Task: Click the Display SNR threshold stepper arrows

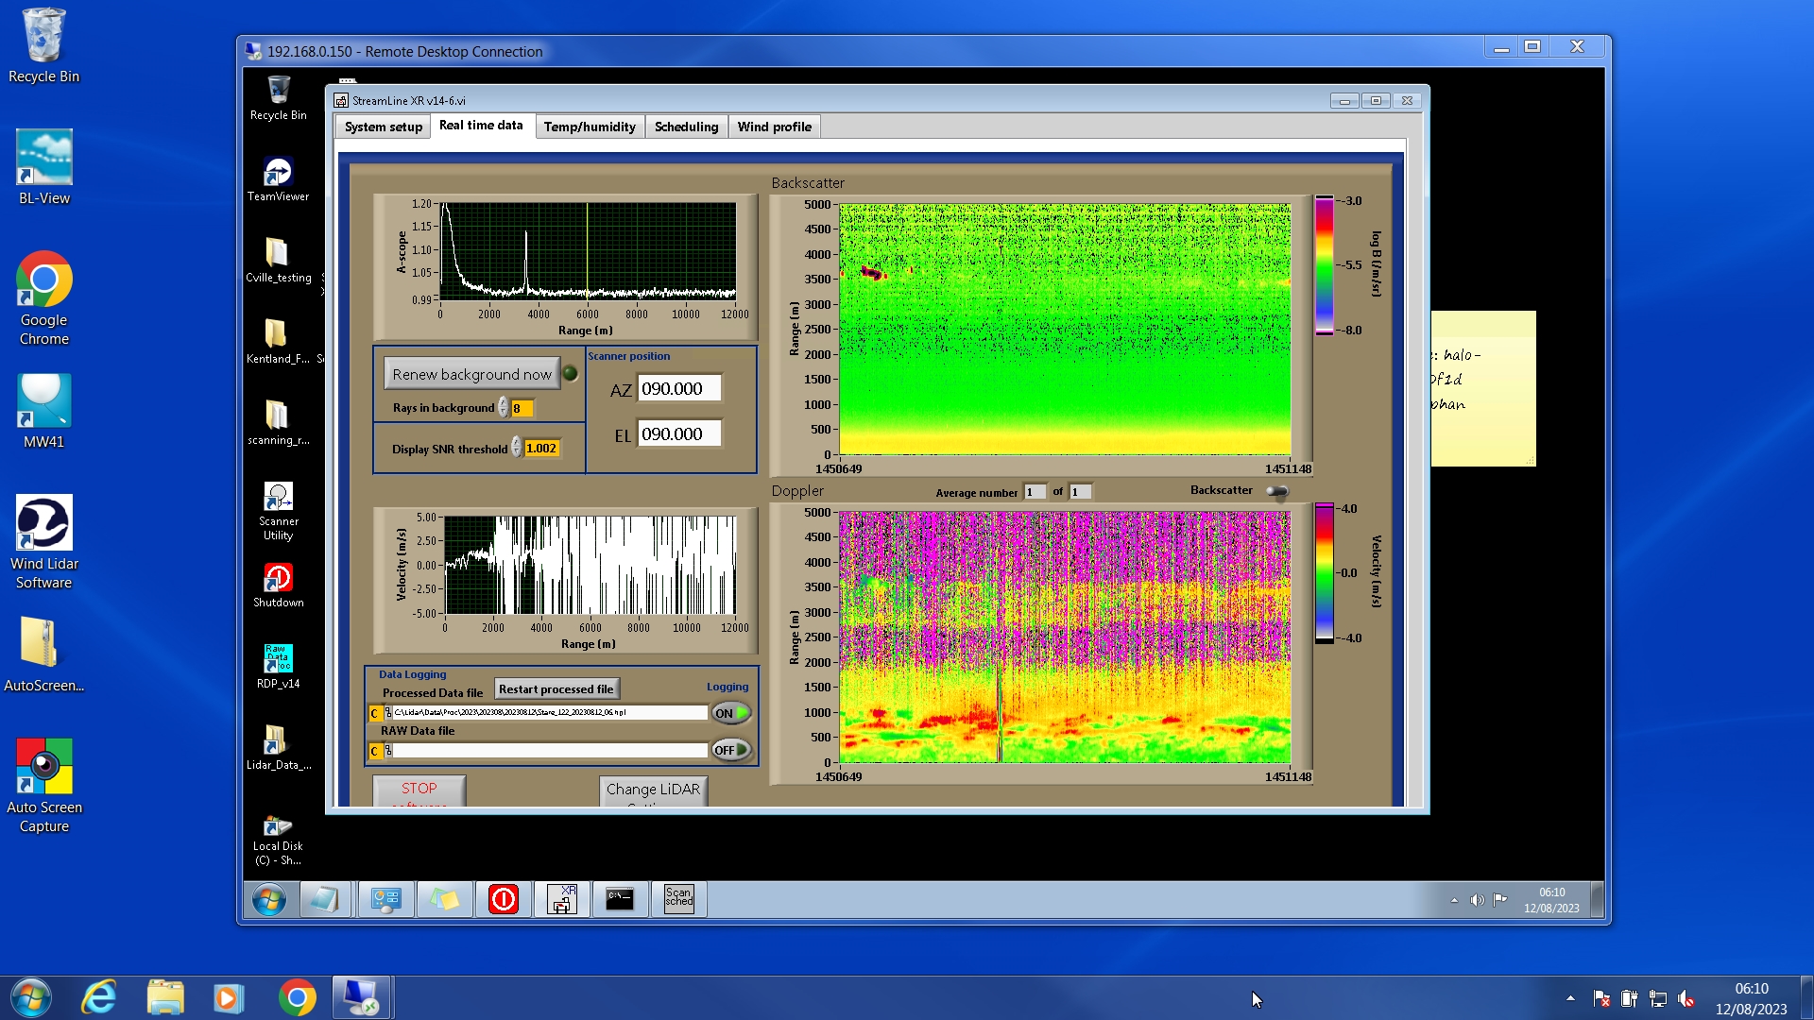Action: pos(517,448)
